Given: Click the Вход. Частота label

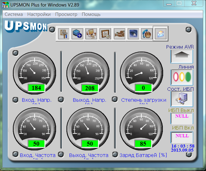Looking at the screenshot, I should 38,155.
